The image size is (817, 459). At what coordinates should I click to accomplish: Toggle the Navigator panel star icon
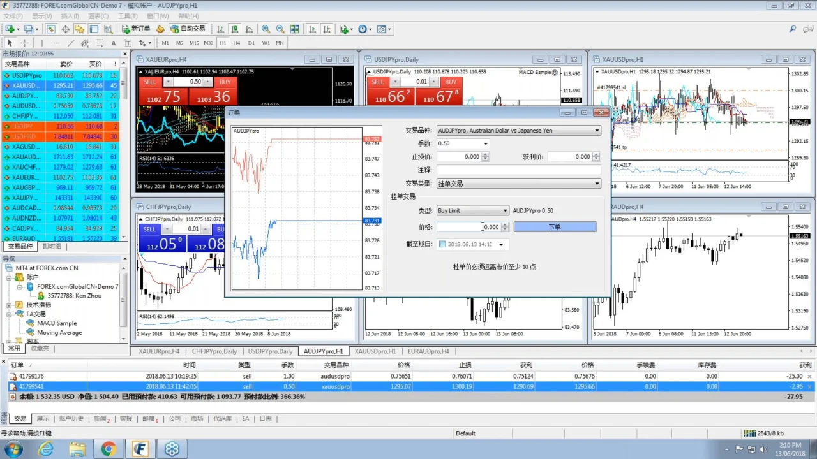(x=79, y=29)
